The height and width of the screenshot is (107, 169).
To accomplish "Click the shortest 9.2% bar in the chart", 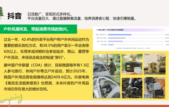I will 111,45.
